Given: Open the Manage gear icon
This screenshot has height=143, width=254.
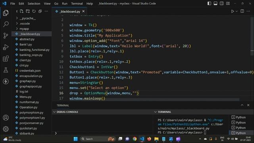Looking at the screenshot, I should [6, 129].
